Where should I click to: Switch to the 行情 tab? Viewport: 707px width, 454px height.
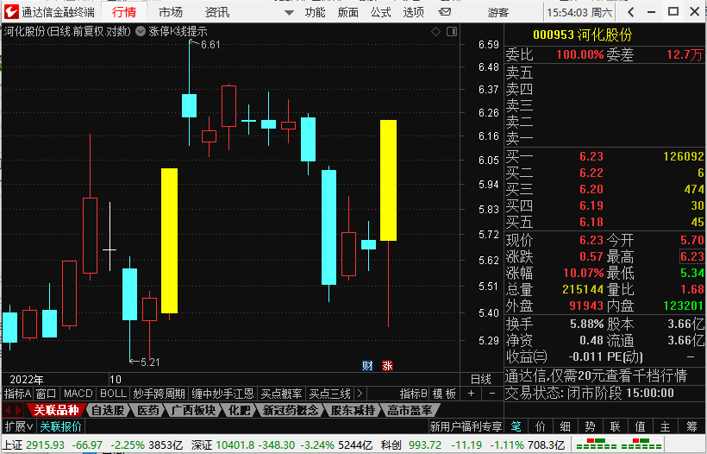pos(124,12)
